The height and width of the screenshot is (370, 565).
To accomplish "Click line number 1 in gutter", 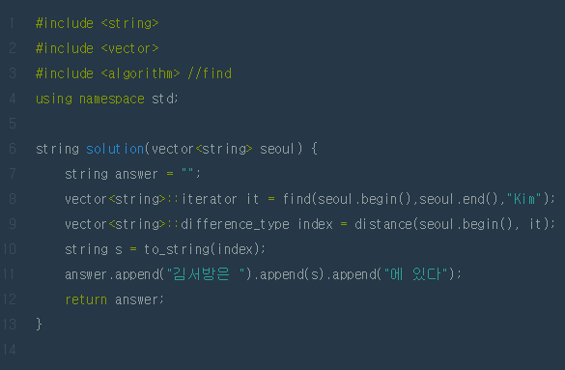I will pos(13,23).
